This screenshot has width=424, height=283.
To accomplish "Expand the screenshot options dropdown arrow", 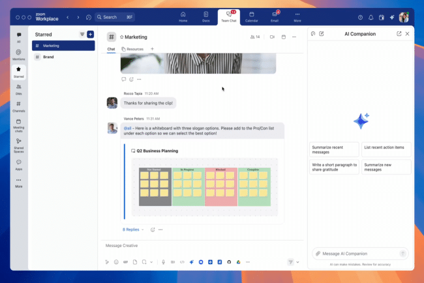I will pos(151,262).
